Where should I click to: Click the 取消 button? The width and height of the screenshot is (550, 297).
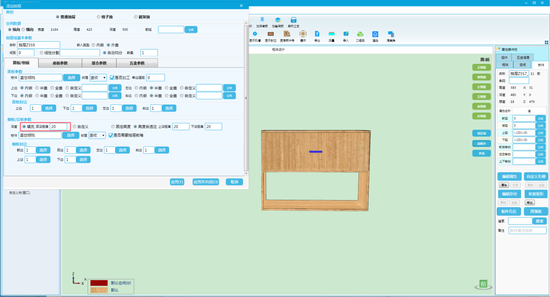234,182
